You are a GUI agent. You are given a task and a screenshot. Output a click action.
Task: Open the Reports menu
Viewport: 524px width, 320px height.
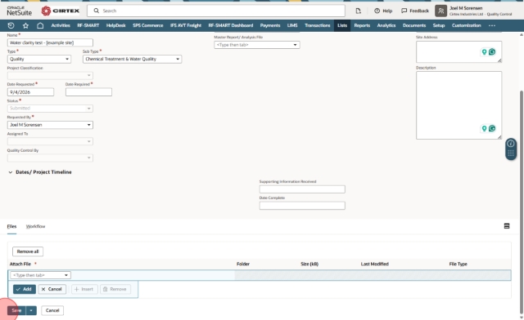(x=362, y=25)
